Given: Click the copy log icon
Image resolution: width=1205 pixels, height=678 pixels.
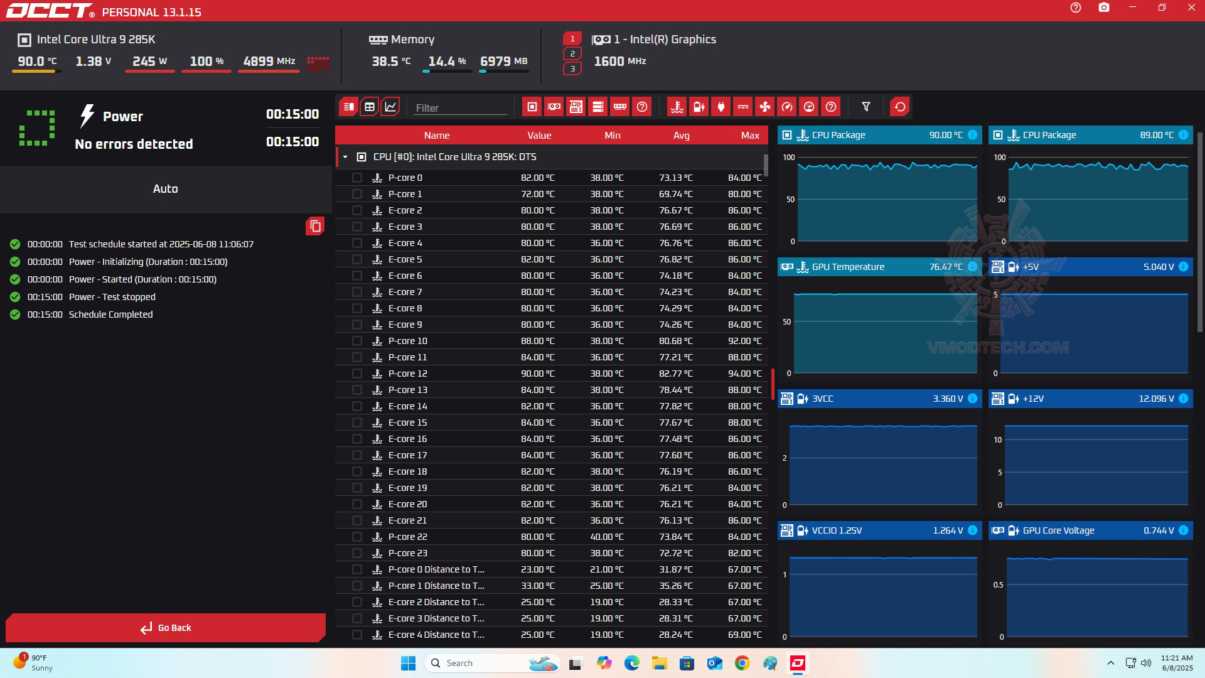Looking at the screenshot, I should click(315, 226).
